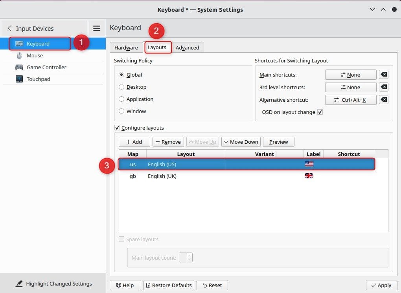
Task: Clear the 3rd level shortcuts binding
Action: click(384, 87)
